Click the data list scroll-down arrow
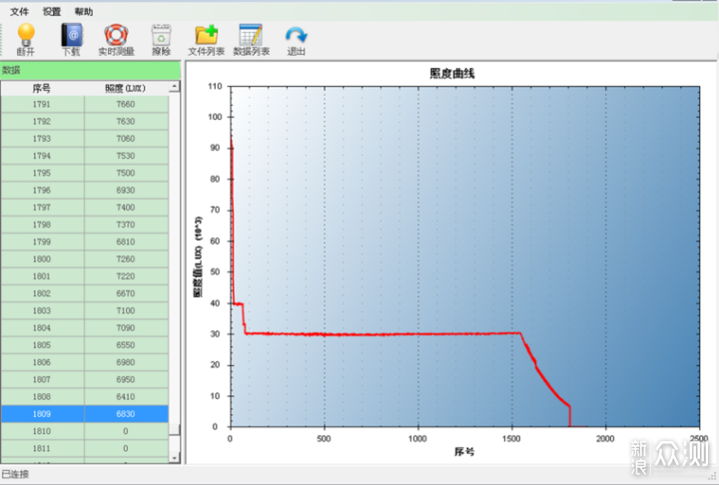The width and height of the screenshot is (719, 485). click(174, 457)
